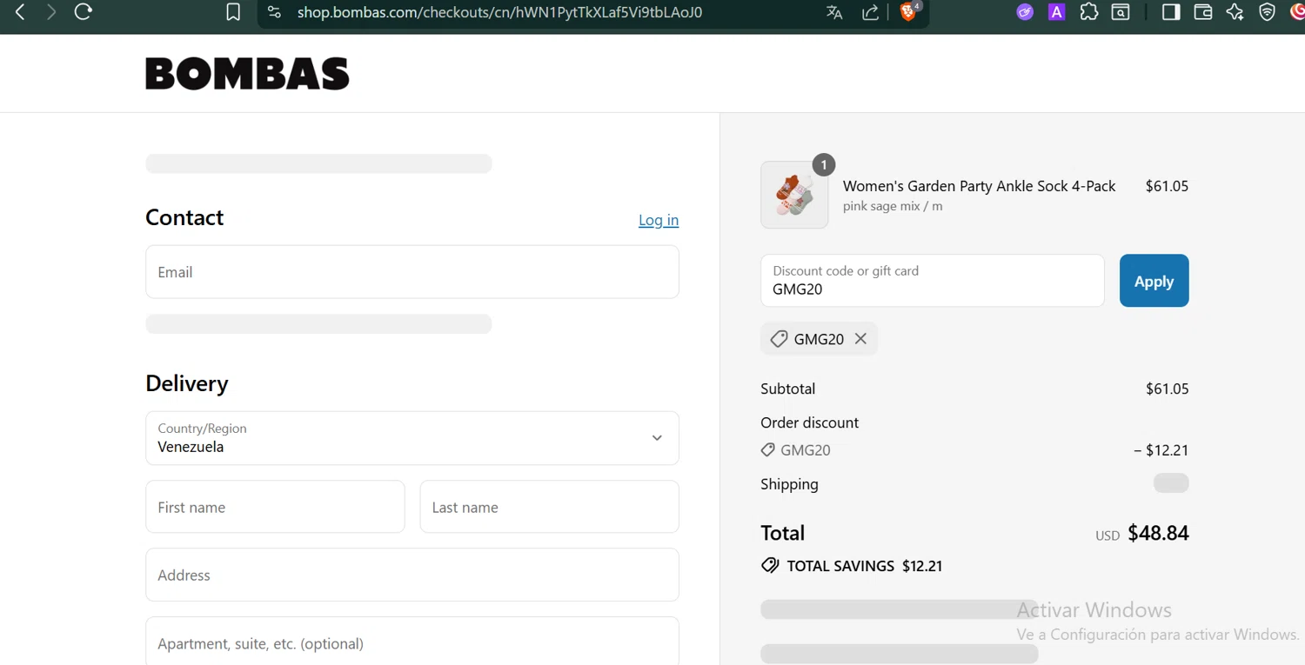
Task: Focus the First name field
Action: point(275,507)
